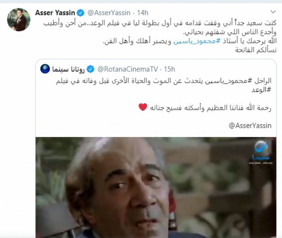Open the روتانا سينما account name
The height and width of the screenshot is (238, 282).
(68, 69)
